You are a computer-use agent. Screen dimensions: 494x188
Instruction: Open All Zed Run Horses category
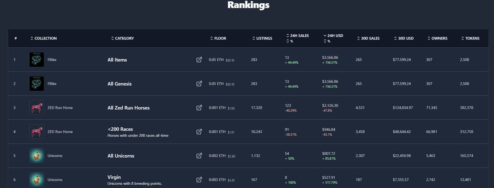point(128,108)
